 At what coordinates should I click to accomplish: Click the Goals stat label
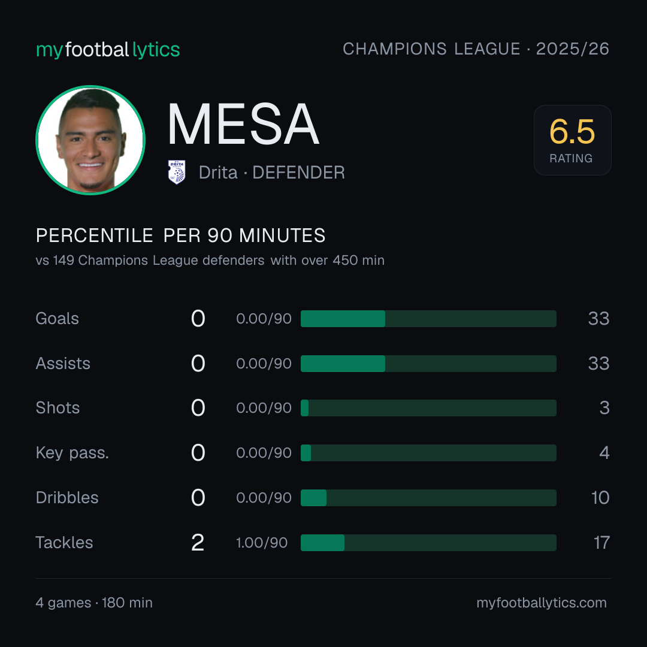(x=58, y=319)
